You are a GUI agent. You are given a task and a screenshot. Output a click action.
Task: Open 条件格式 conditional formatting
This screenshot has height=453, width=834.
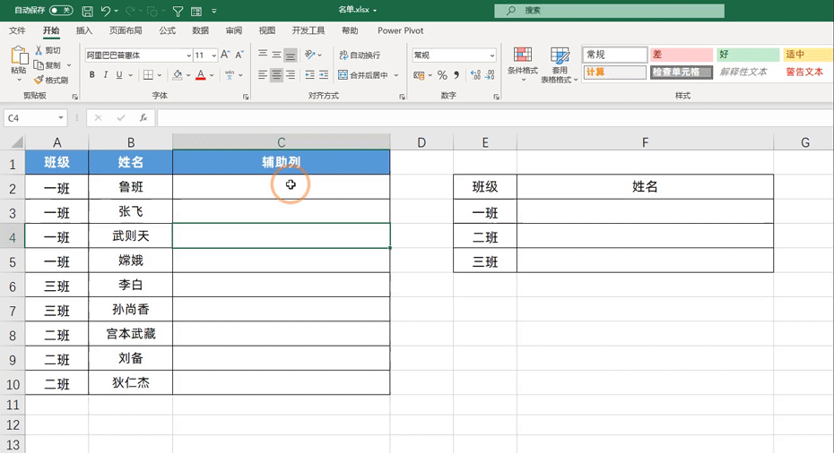tap(522, 64)
